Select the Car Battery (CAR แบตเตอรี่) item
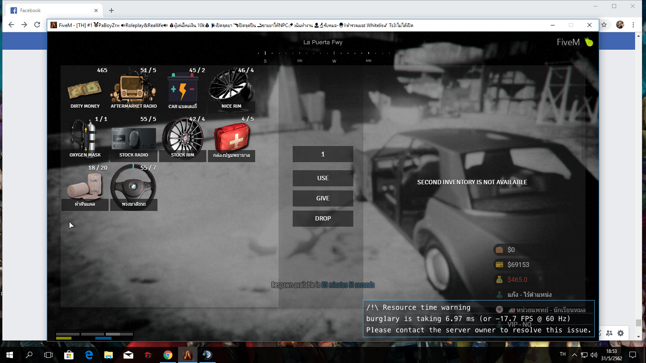The height and width of the screenshot is (363, 646). 182,89
